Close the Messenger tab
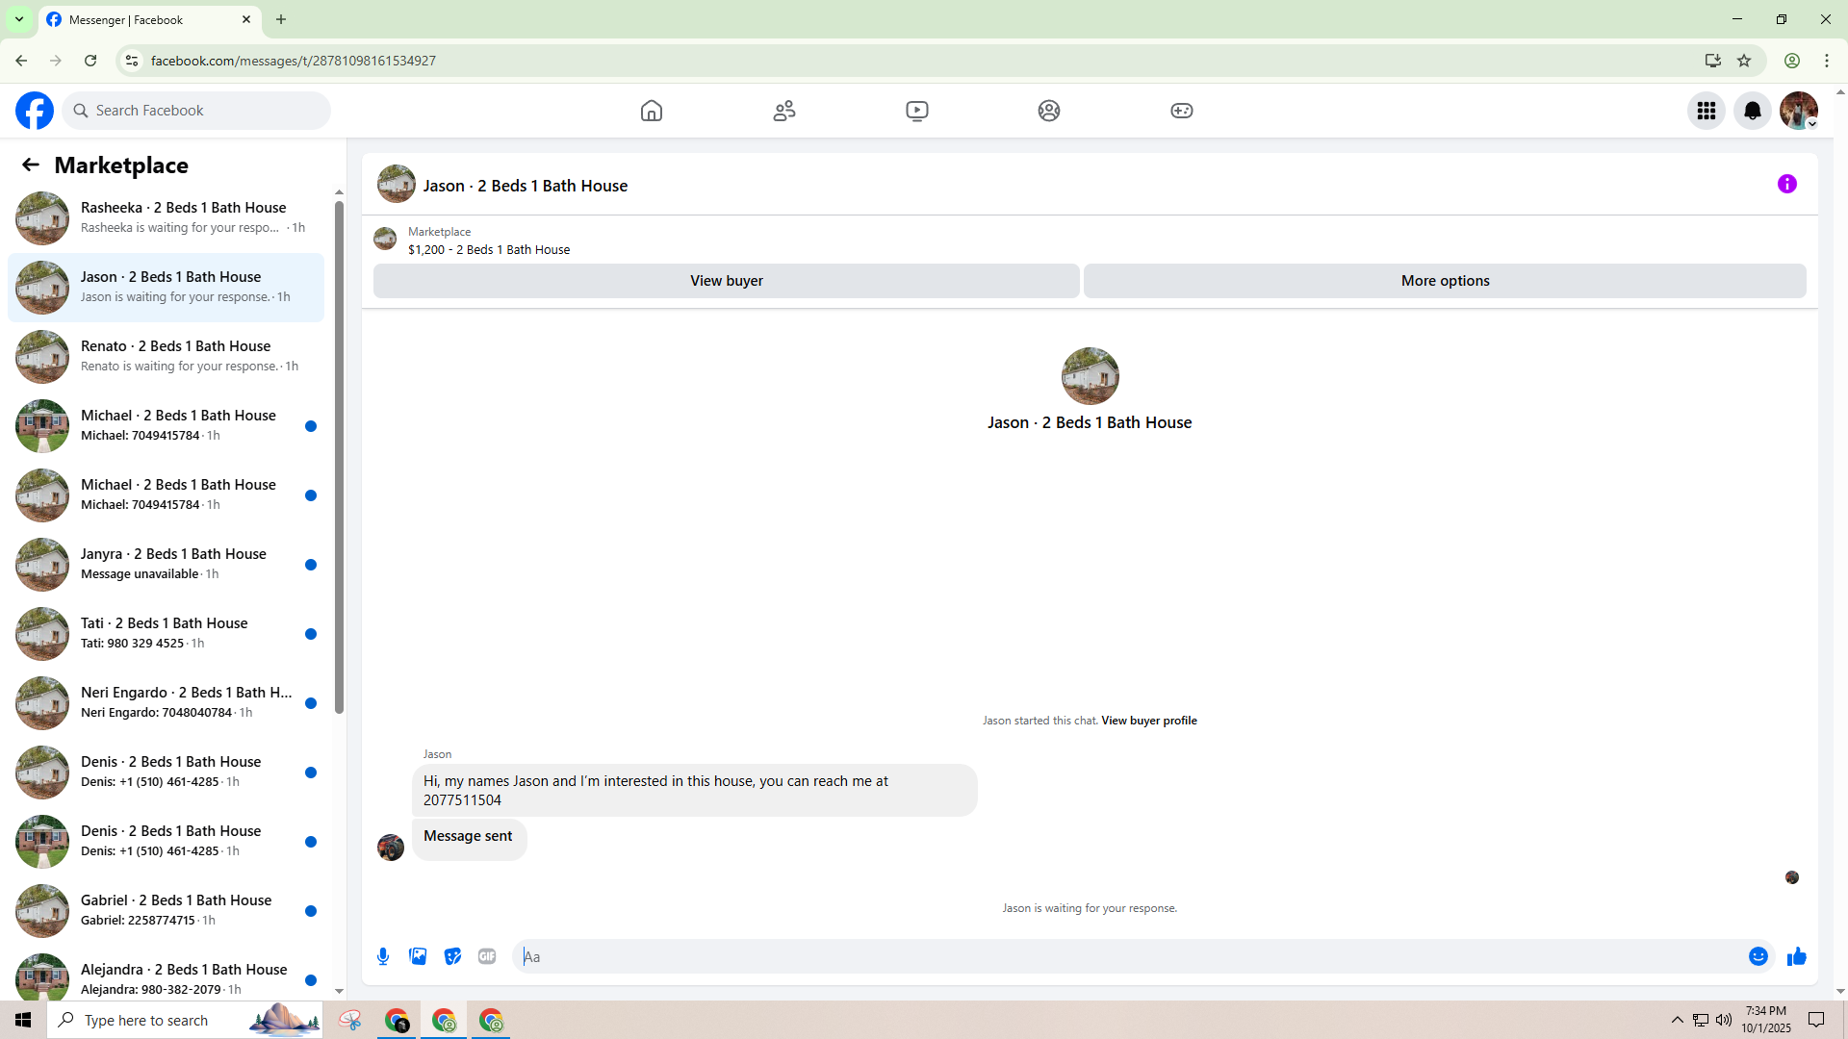The width and height of the screenshot is (1848, 1039). (246, 19)
